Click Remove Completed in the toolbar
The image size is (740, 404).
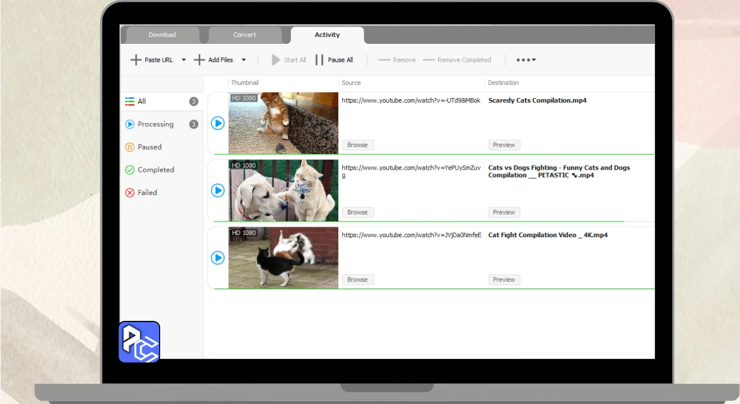click(x=457, y=60)
